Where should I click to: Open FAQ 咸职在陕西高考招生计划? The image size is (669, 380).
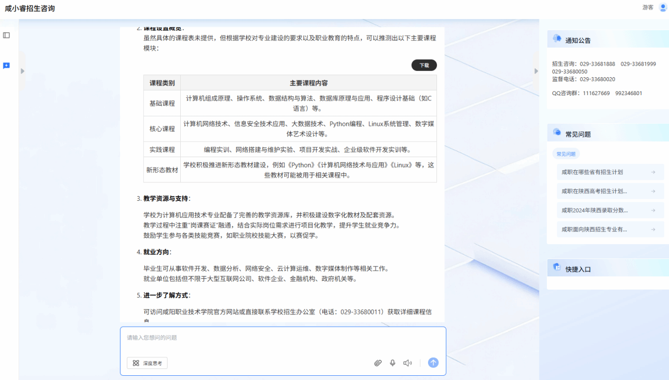(610, 191)
